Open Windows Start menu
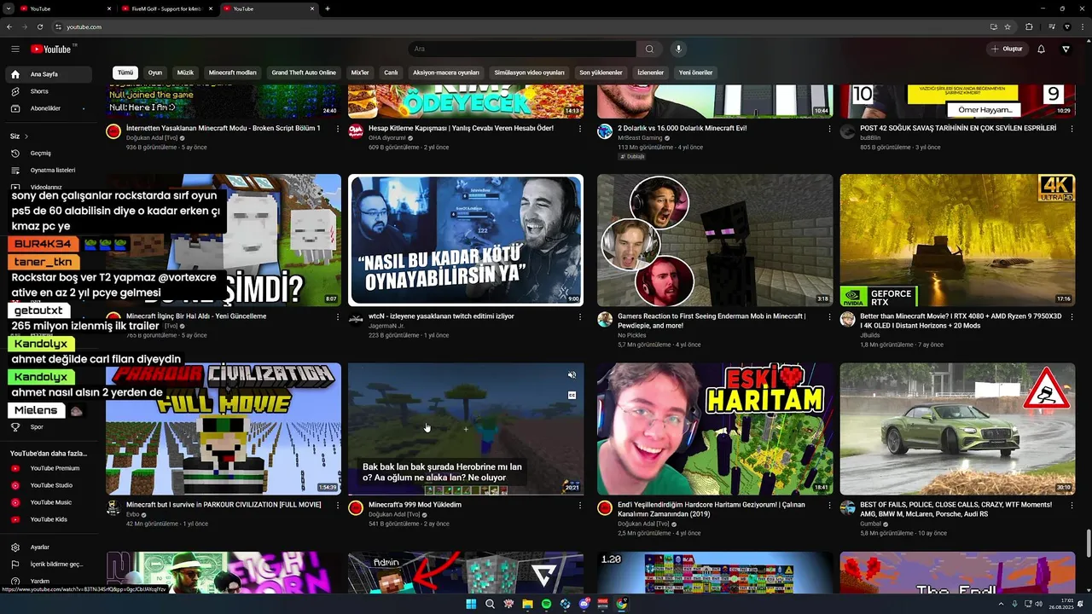The height and width of the screenshot is (614, 1092). (x=470, y=604)
